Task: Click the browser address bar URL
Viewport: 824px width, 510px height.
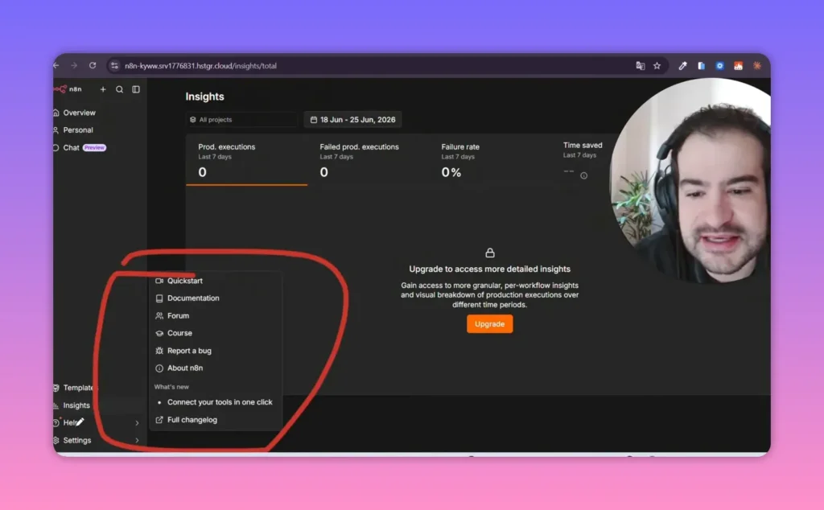Action: (200, 66)
